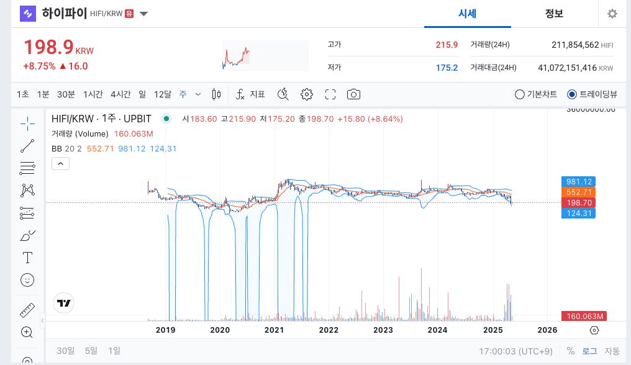Switch to the 시세 tab

pos(467,14)
